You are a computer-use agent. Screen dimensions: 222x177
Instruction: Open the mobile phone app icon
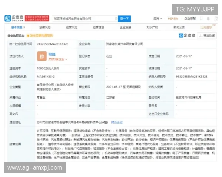(201, 18)
